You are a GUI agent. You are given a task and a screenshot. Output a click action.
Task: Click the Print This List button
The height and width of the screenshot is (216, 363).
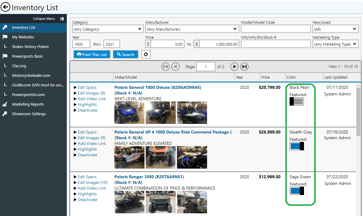[x=92, y=54]
